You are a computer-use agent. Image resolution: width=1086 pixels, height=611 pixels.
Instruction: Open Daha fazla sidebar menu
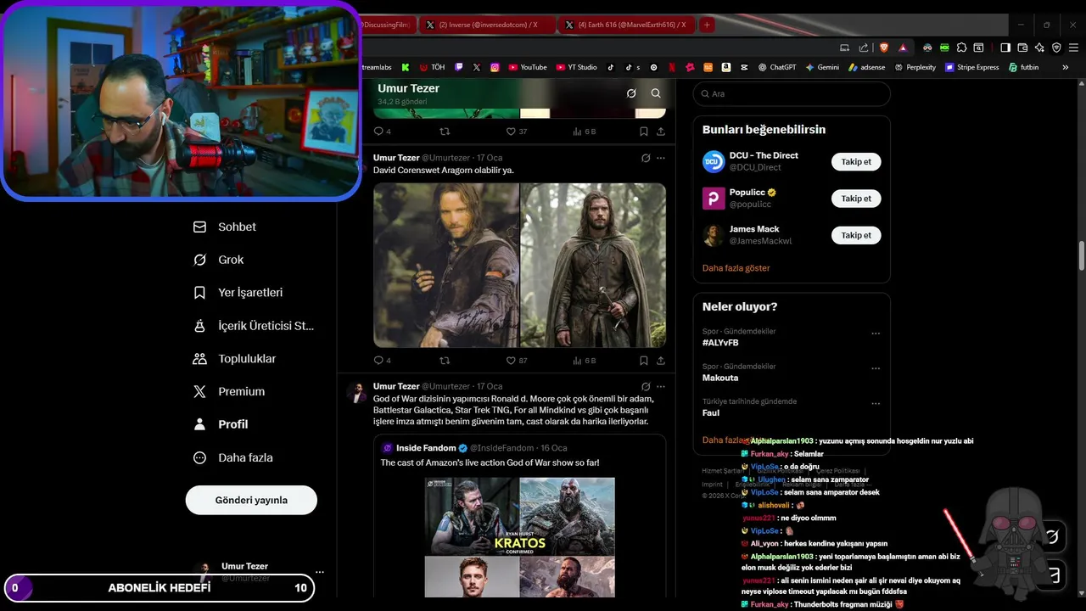(x=232, y=457)
